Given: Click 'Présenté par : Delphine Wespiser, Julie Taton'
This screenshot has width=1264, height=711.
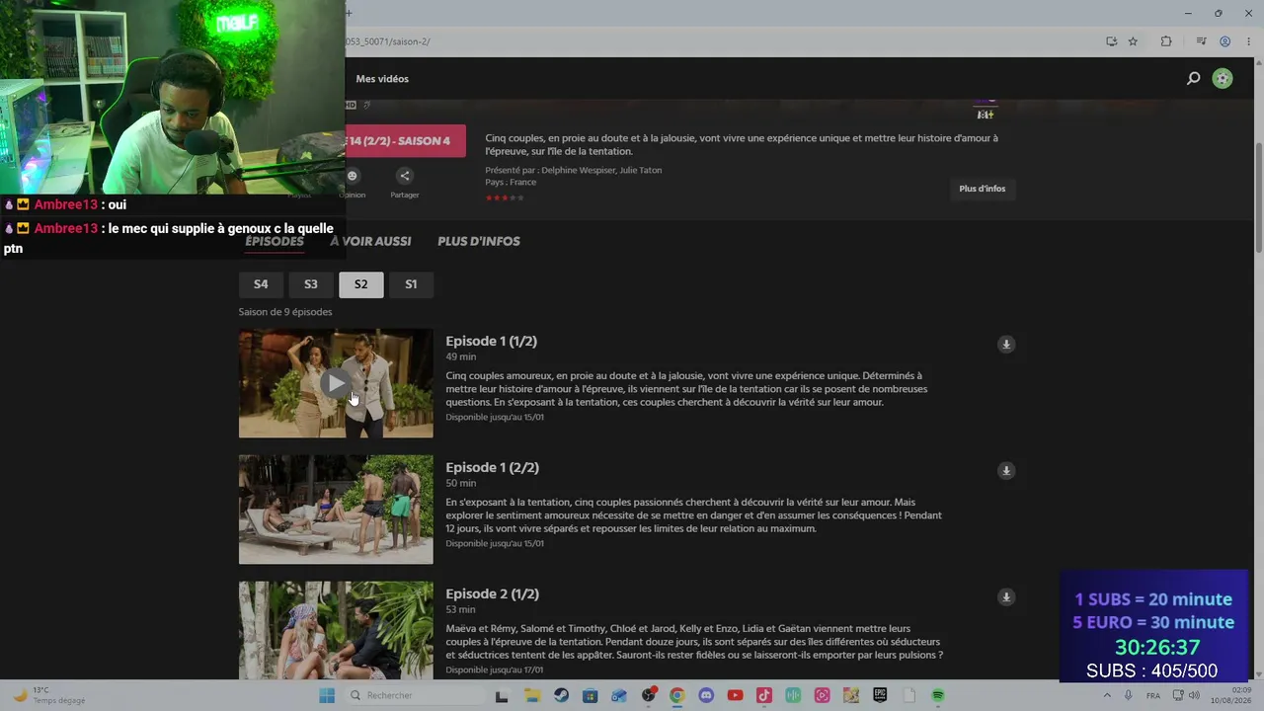Looking at the screenshot, I should pos(574,170).
